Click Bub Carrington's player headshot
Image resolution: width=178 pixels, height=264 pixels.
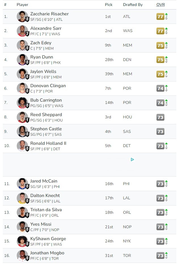coord(22,102)
